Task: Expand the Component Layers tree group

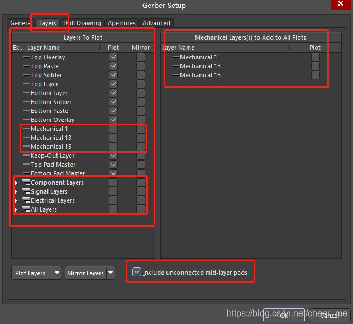Action: (16, 183)
